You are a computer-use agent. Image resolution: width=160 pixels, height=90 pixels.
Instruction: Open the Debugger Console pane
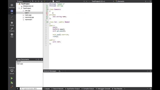point(103,89)
